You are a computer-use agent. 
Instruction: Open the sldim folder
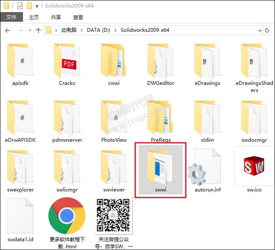point(207,121)
